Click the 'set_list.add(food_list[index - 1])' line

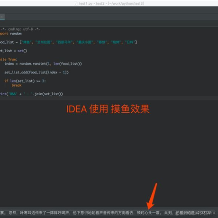point(36,73)
